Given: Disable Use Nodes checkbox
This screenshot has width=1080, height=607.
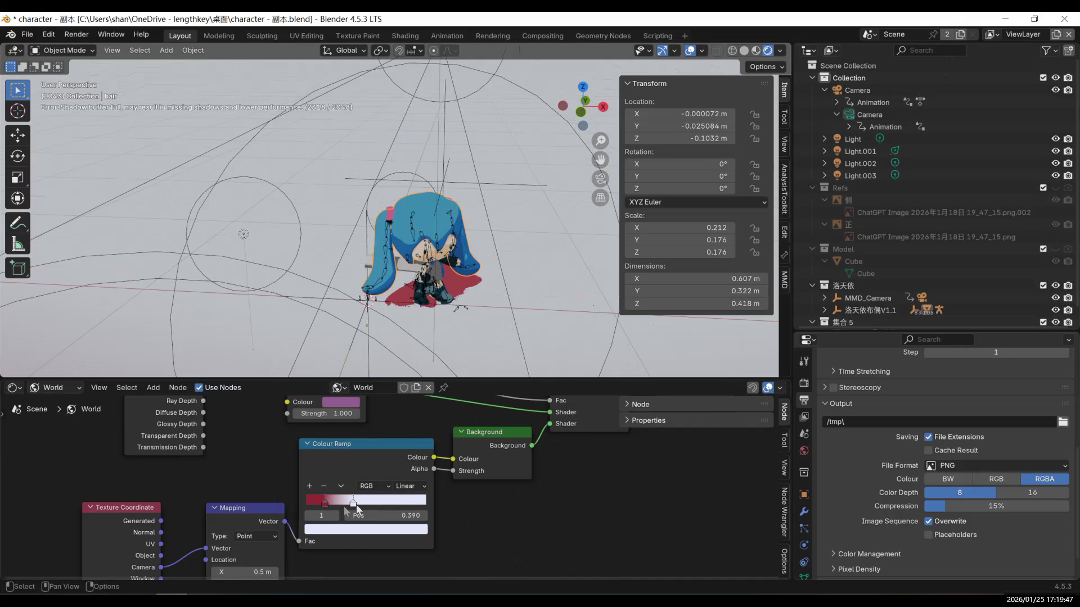Looking at the screenshot, I should 199,387.
